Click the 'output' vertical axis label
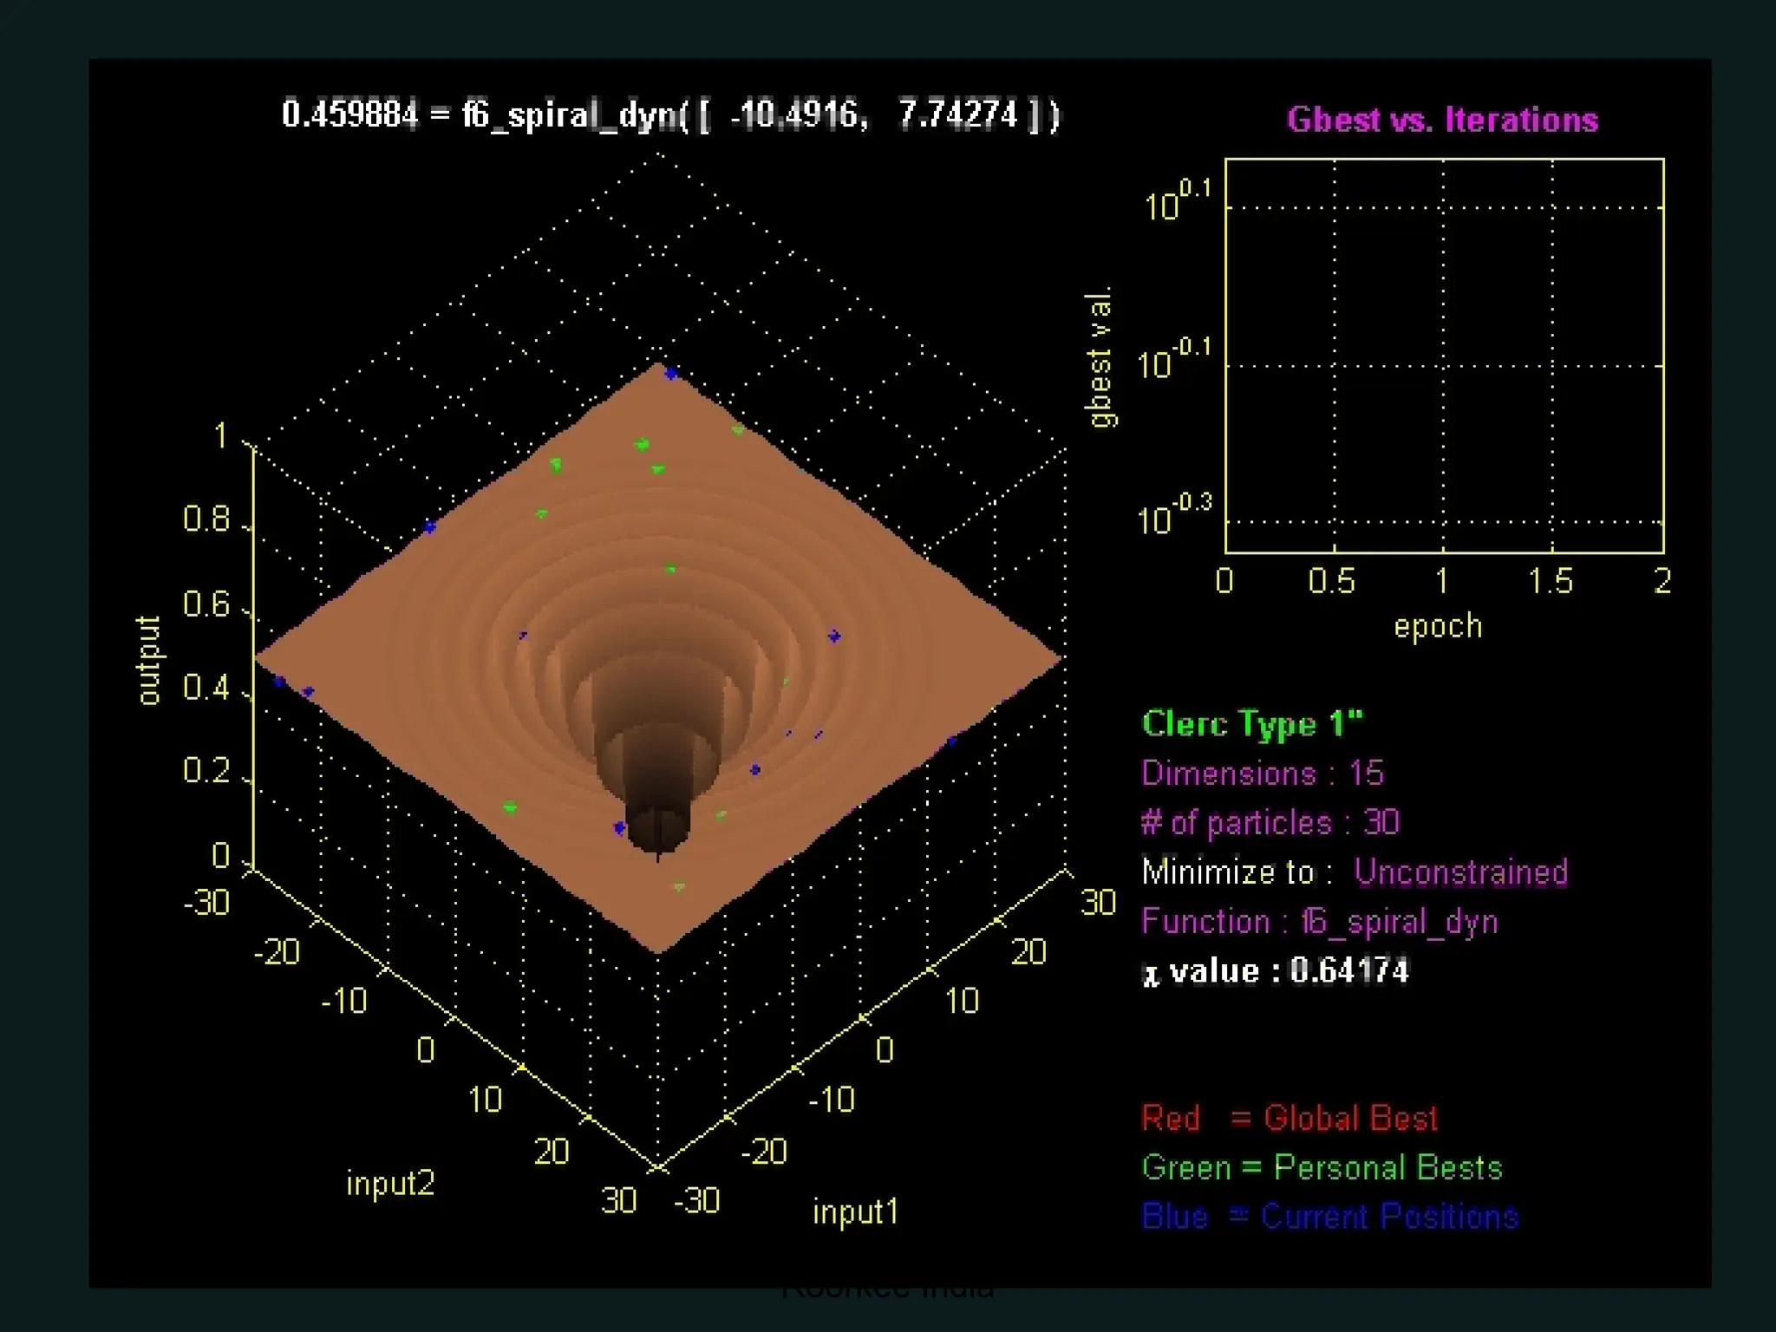 click(x=148, y=661)
